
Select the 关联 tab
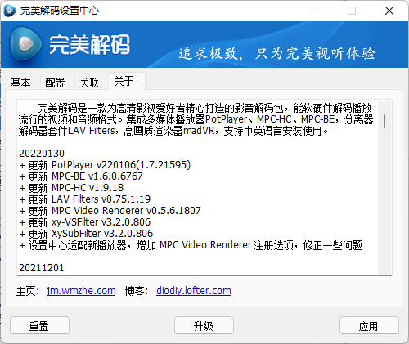coord(89,83)
